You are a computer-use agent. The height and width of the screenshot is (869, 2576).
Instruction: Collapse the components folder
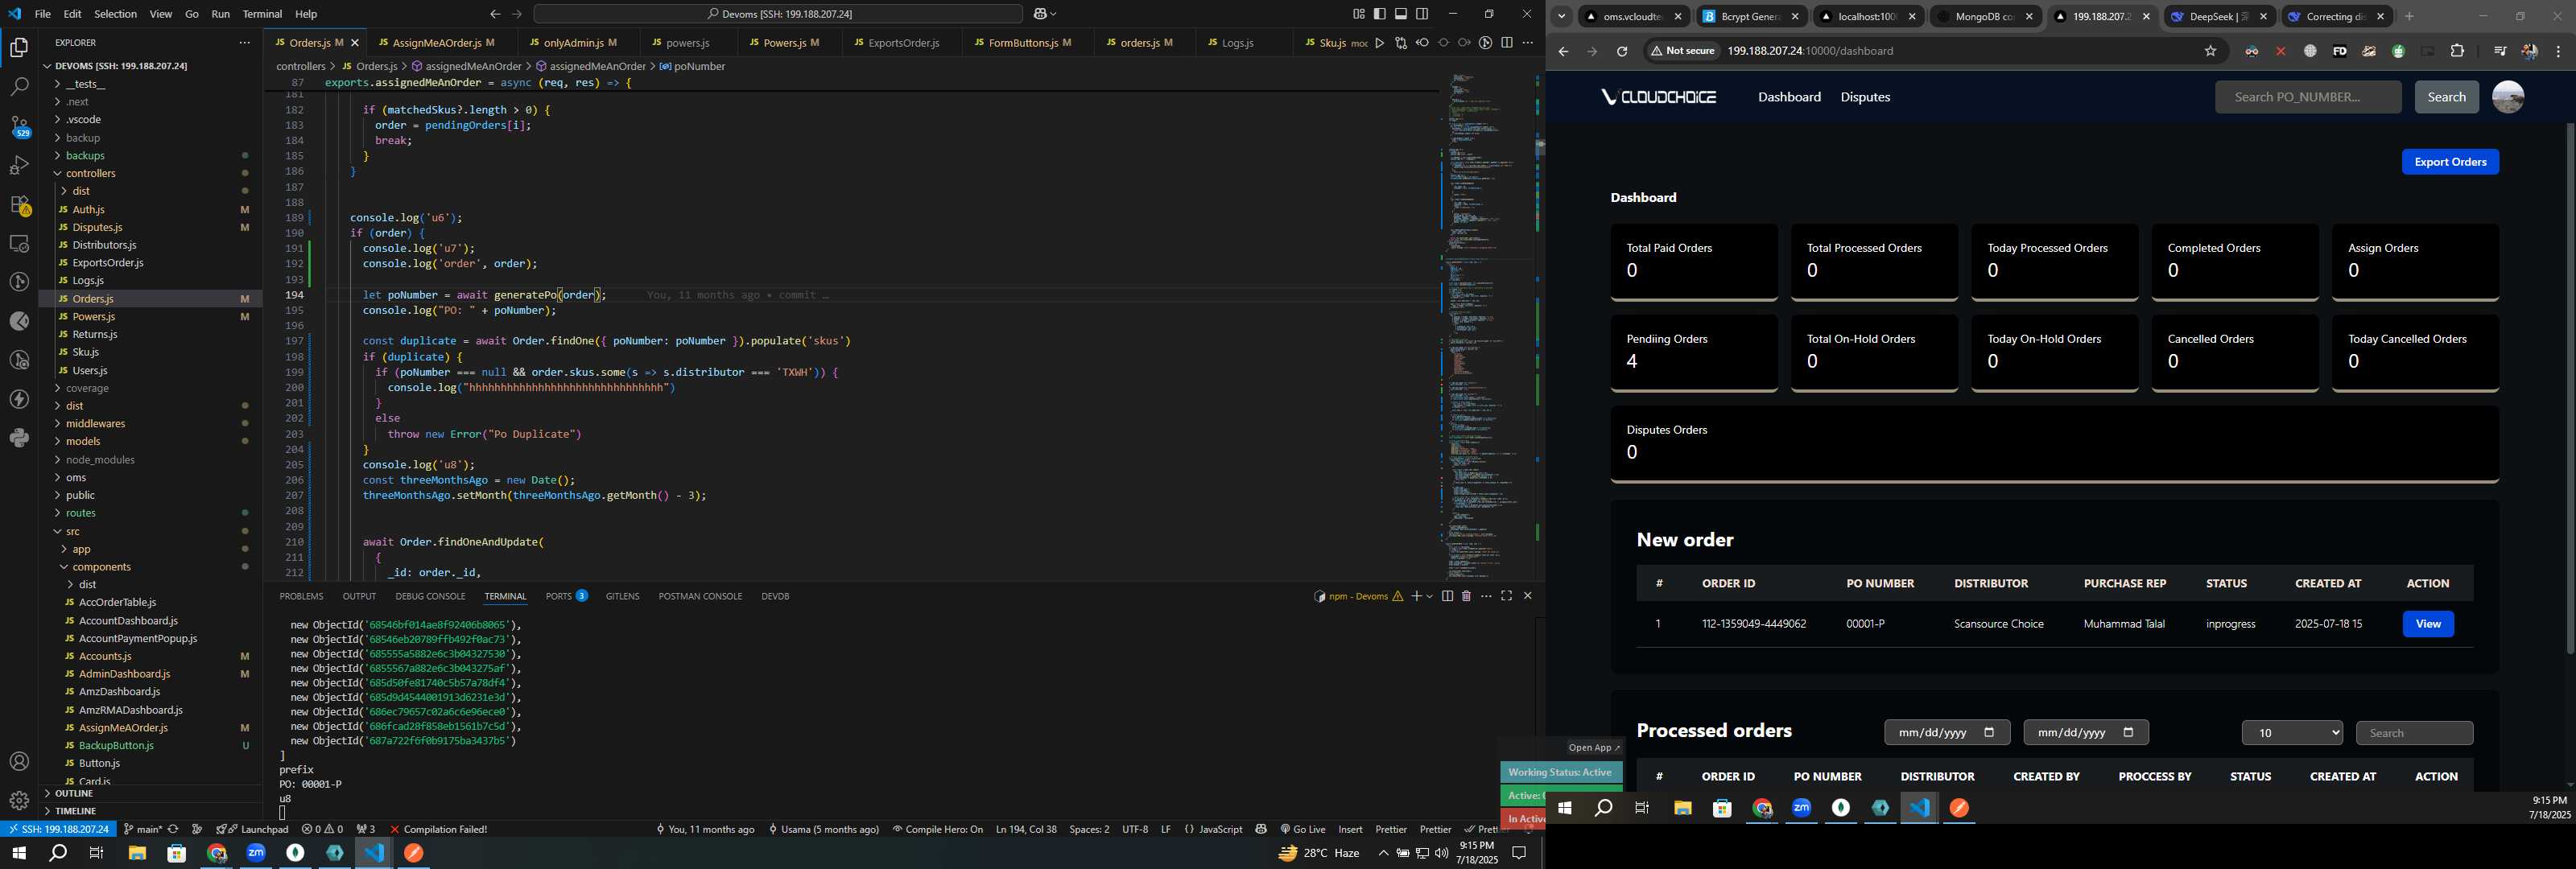[101, 567]
